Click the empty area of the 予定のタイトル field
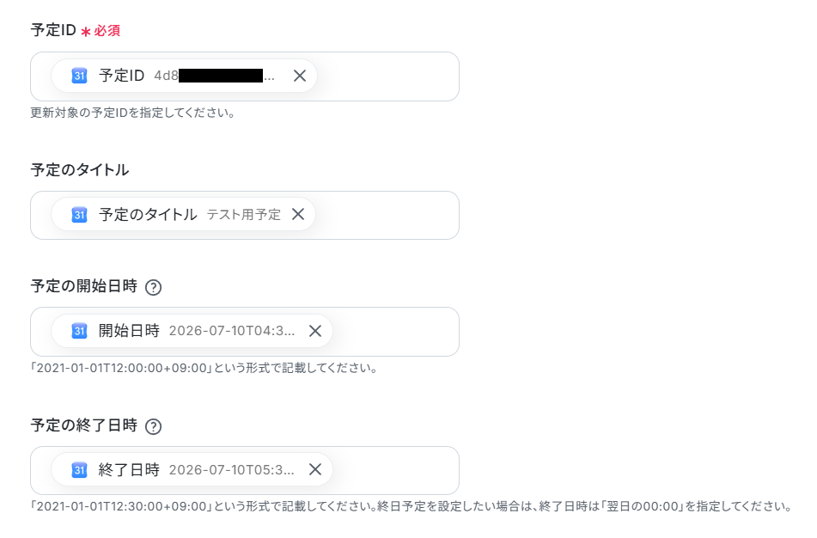Image resolution: width=817 pixels, height=538 pixels. click(387, 216)
